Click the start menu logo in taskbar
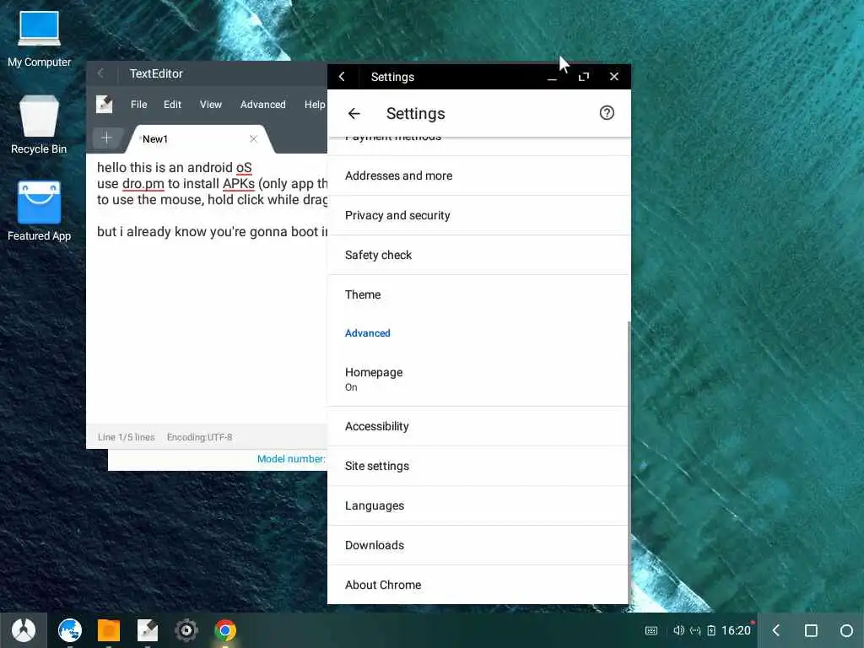 23,629
